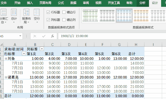Switch to the 帮助 ribbon tab
Viewport: 166px width, 99px height.
coord(129,3)
